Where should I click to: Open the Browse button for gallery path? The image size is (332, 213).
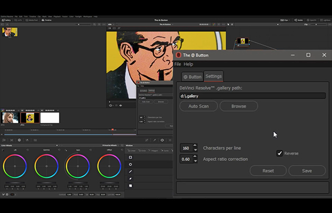pos(239,106)
